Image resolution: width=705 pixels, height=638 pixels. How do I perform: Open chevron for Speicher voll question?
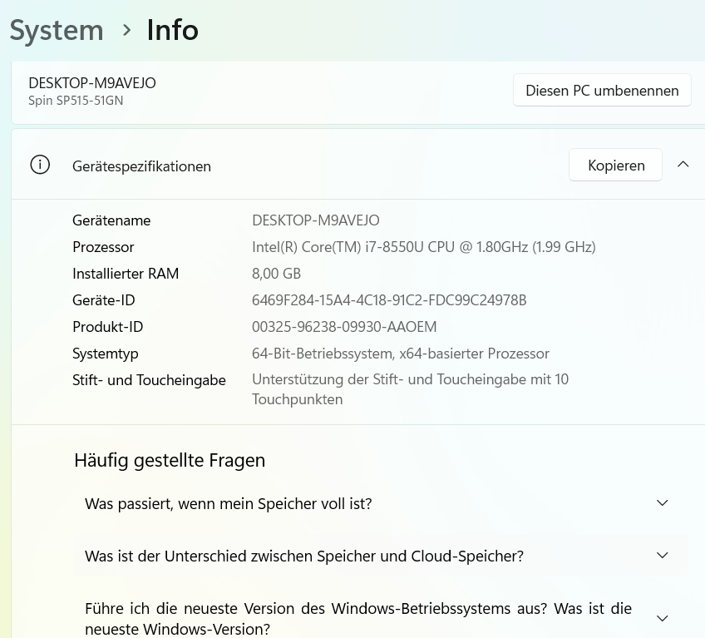663,503
